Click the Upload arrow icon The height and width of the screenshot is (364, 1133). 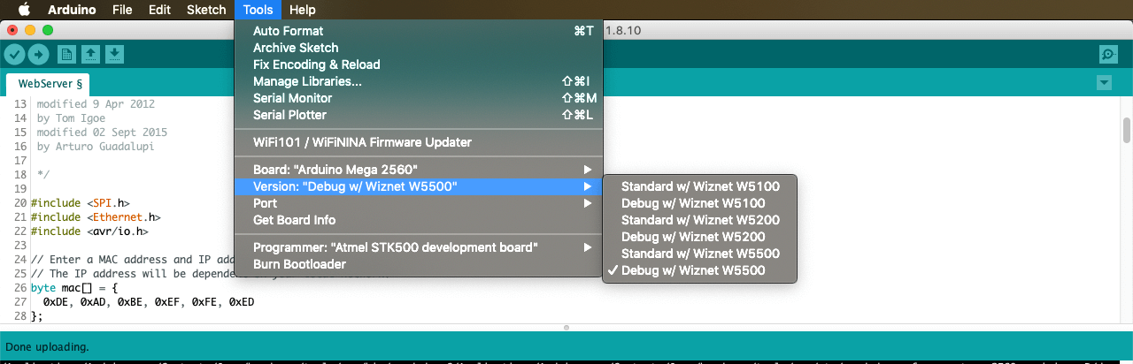point(38,55)
